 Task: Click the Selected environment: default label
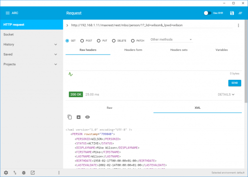coord(228,173)
